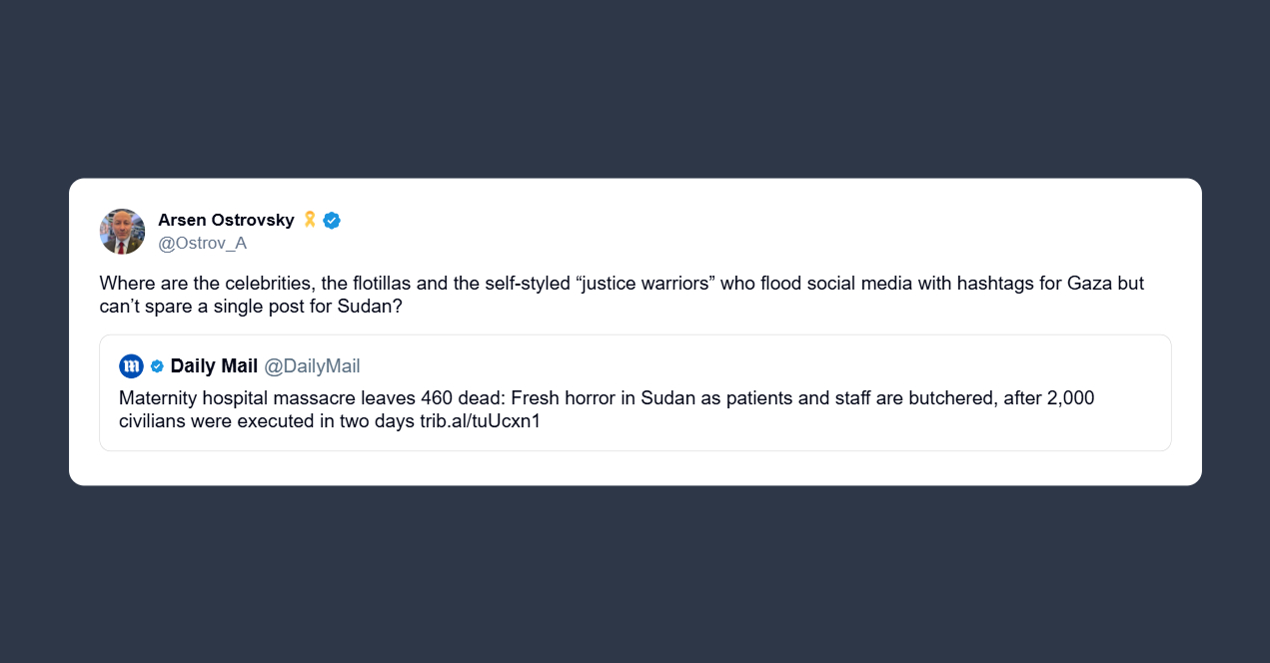Click Arsen Ostrovsky's blue verified badge
Screen dimensions: 1270x663
pyautogui.click(x=332, y=221)
